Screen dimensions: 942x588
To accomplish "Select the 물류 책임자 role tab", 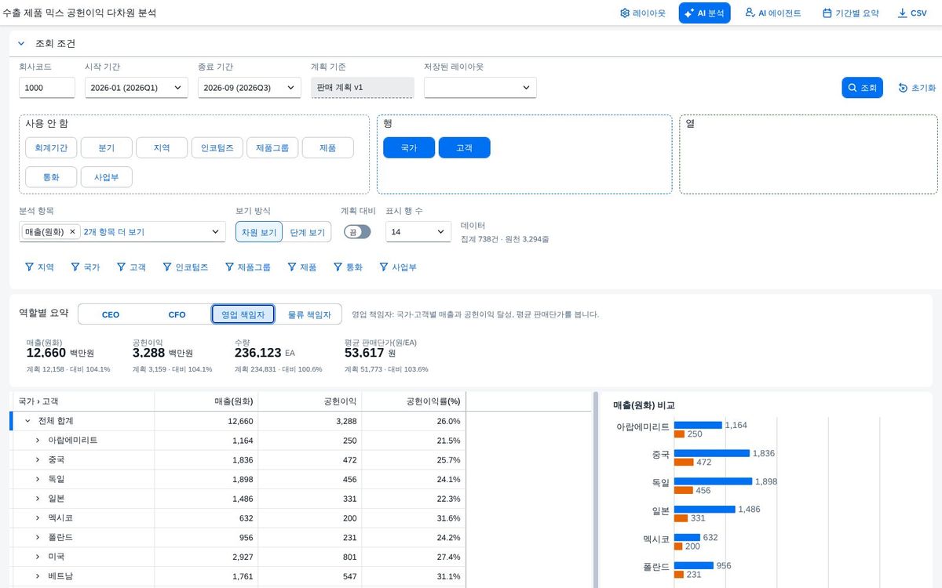I will (309, 314).
